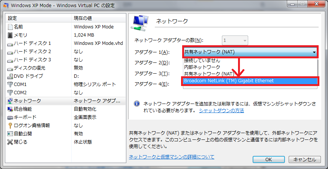The height and width of the screenshot is (169, 328).
Task: Click the COM1 port icon
Action: tap(10, 84)
